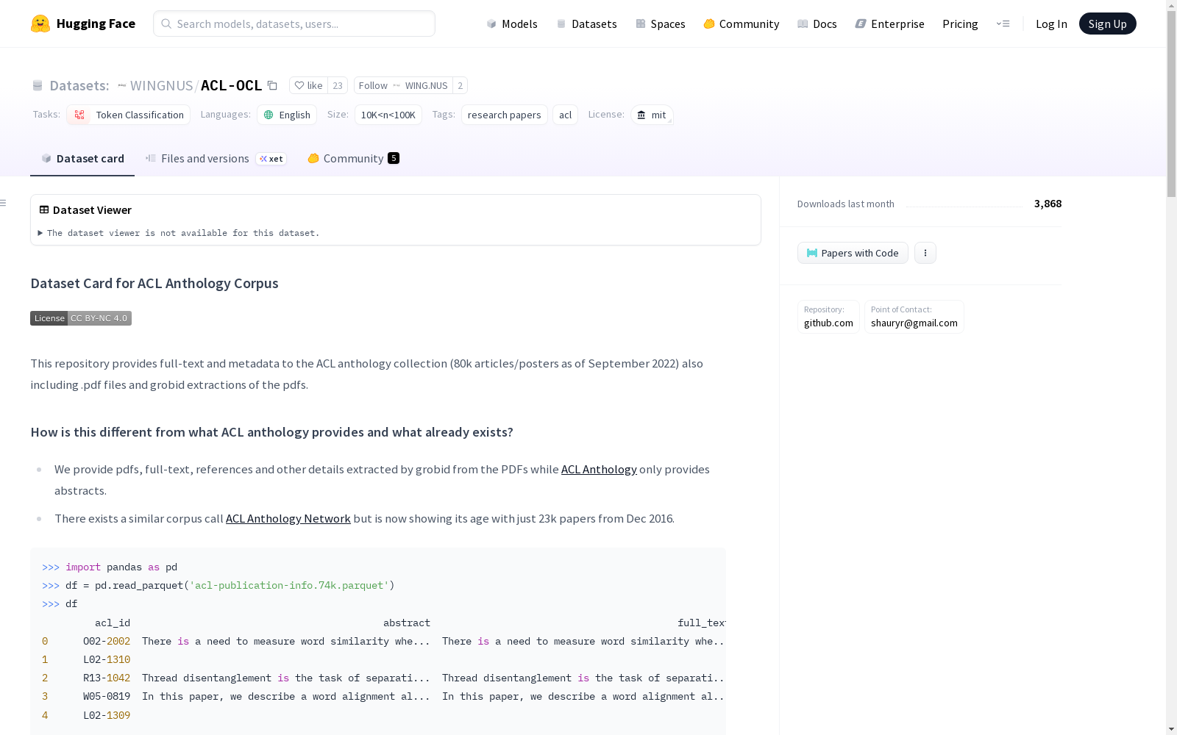Click the Hugging Face logo icon
This screenshot has width=1177, height=735.
click(40, 24)
